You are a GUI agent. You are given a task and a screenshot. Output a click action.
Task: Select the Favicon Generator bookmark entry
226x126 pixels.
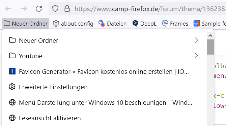click(x=104, y=71)
